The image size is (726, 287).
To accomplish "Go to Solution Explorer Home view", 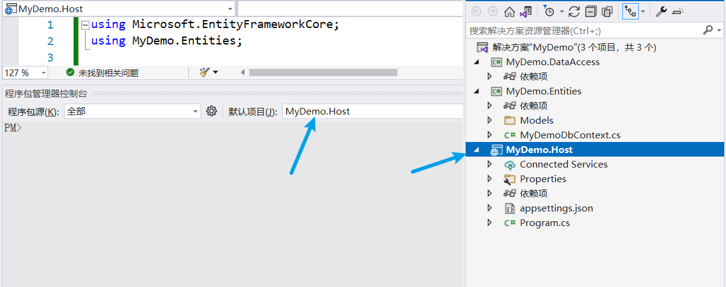I will tap(510, 12).
